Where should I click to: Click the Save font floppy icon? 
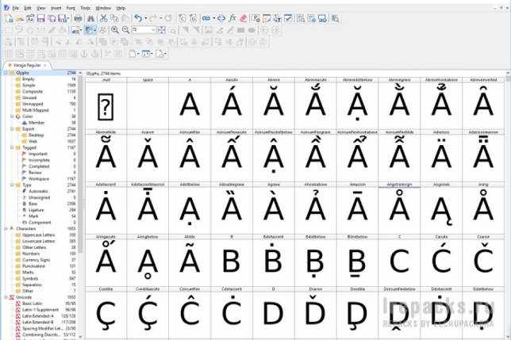click(40, 18)
